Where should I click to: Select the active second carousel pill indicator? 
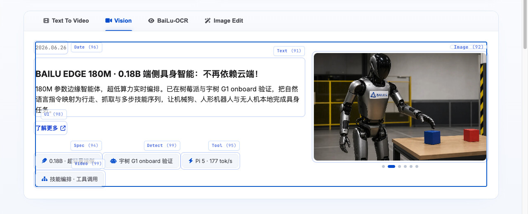point(391,167)
